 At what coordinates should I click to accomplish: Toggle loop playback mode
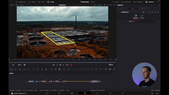(71, 65)
